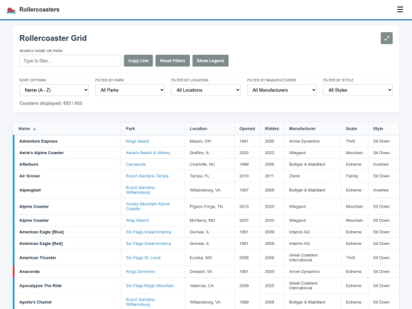Viewport: 412px width, 309px height.
Task: Expand the grid to fullscreen
Action: [387, 38]
